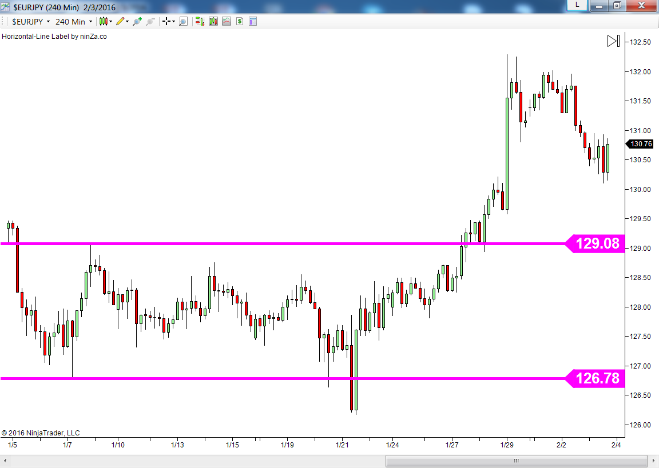This screenshot has height=468, width=659.
Task: Click the 131.50 price axis label
Action: (x=640, y=101)
